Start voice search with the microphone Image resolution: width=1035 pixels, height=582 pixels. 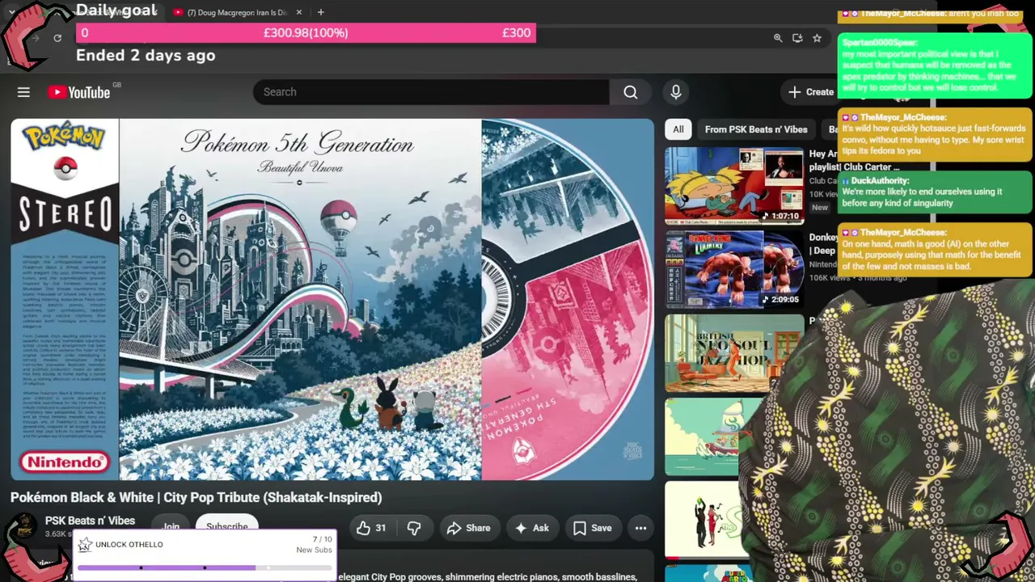coord(676,92)
